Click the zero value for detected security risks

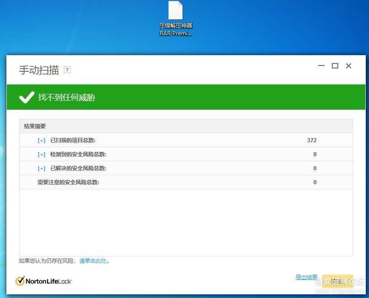[x=315, y=154]
